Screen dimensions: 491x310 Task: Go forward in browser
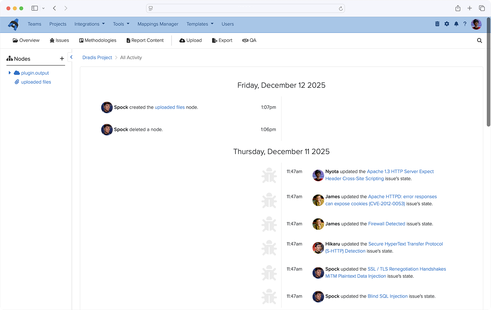coord(66,8)
